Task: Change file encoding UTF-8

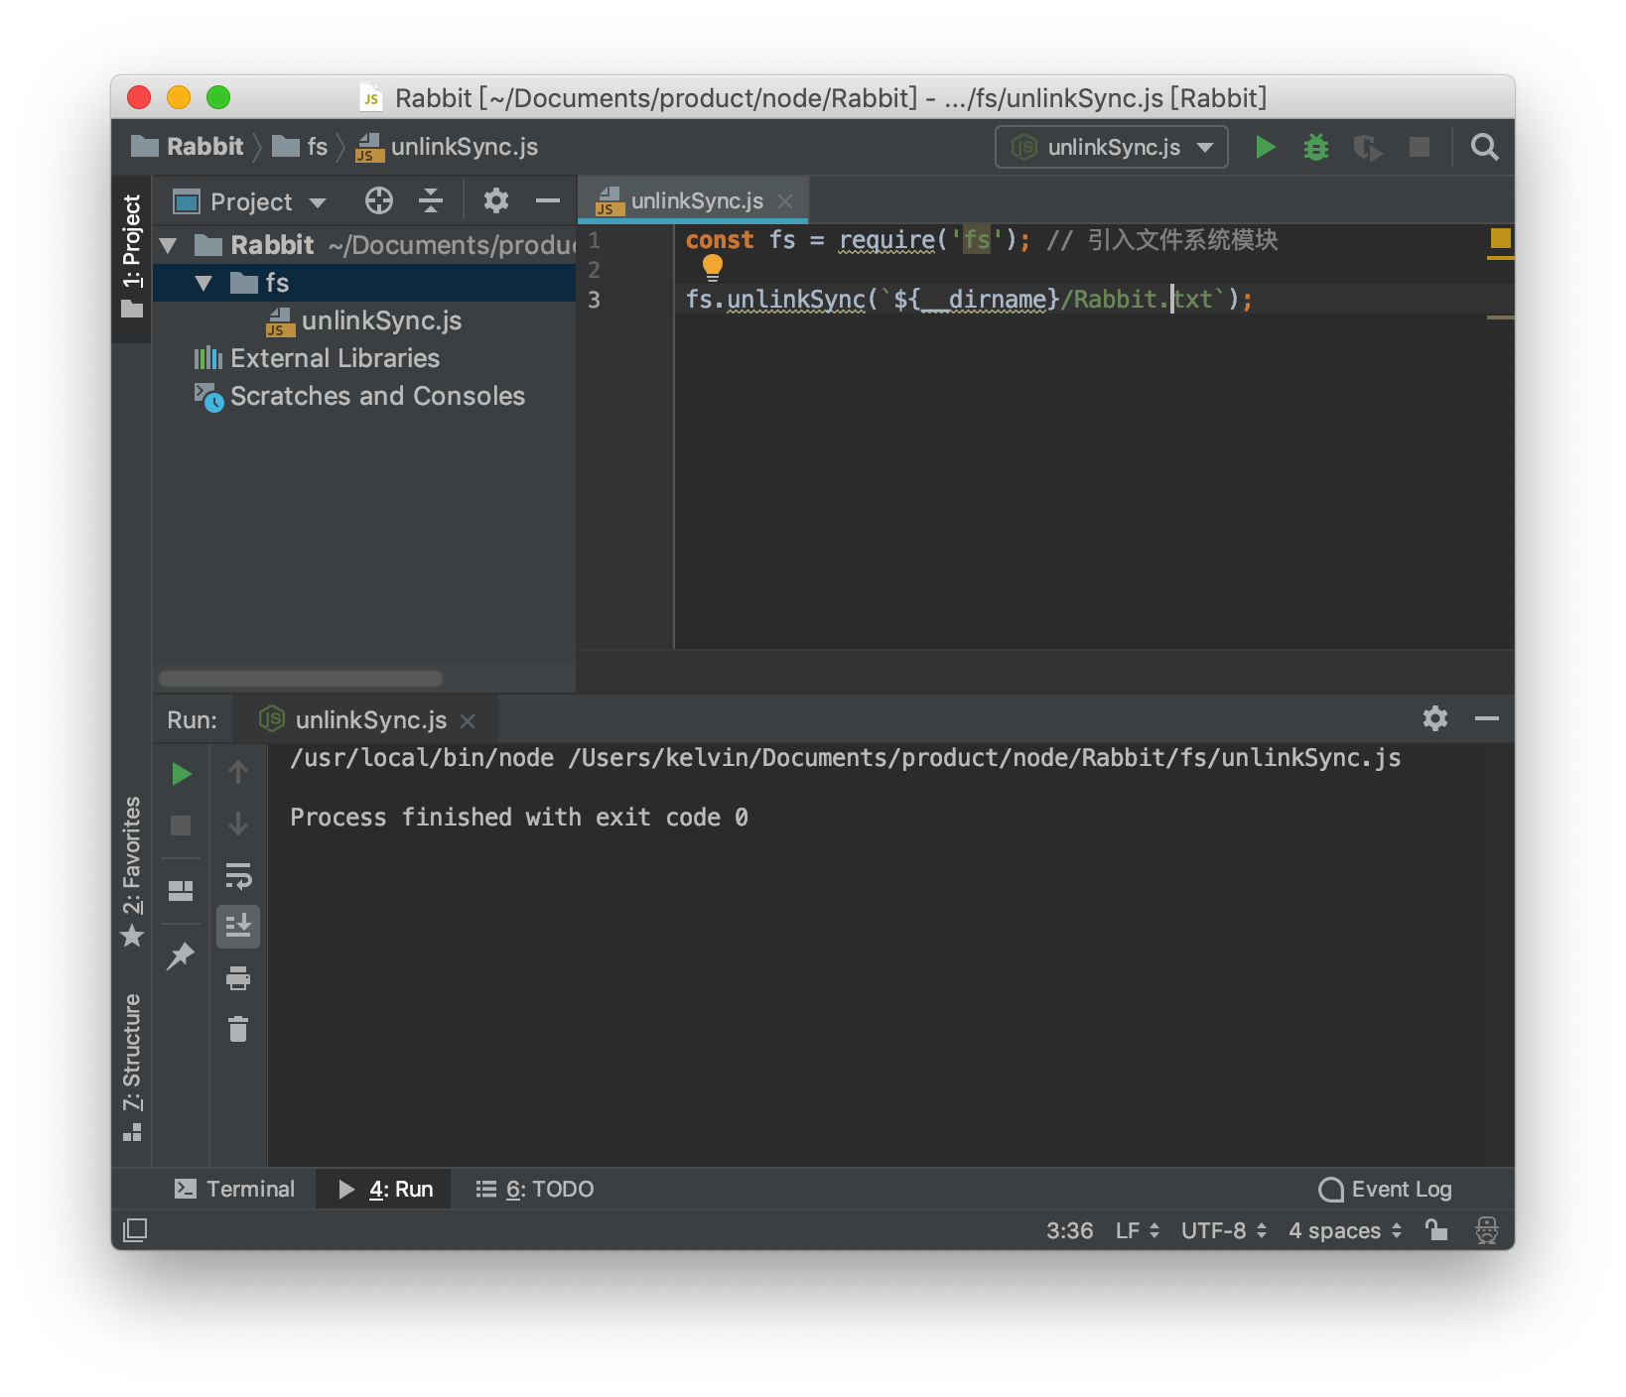Action: click(1224, 1230)
